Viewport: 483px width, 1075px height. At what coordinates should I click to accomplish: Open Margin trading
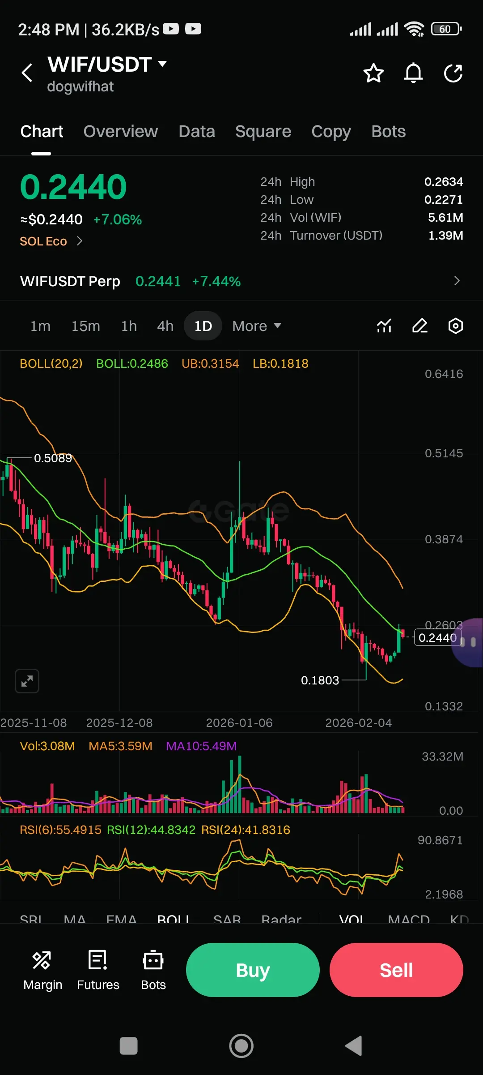pyautogui.click(x=42, y=970)
